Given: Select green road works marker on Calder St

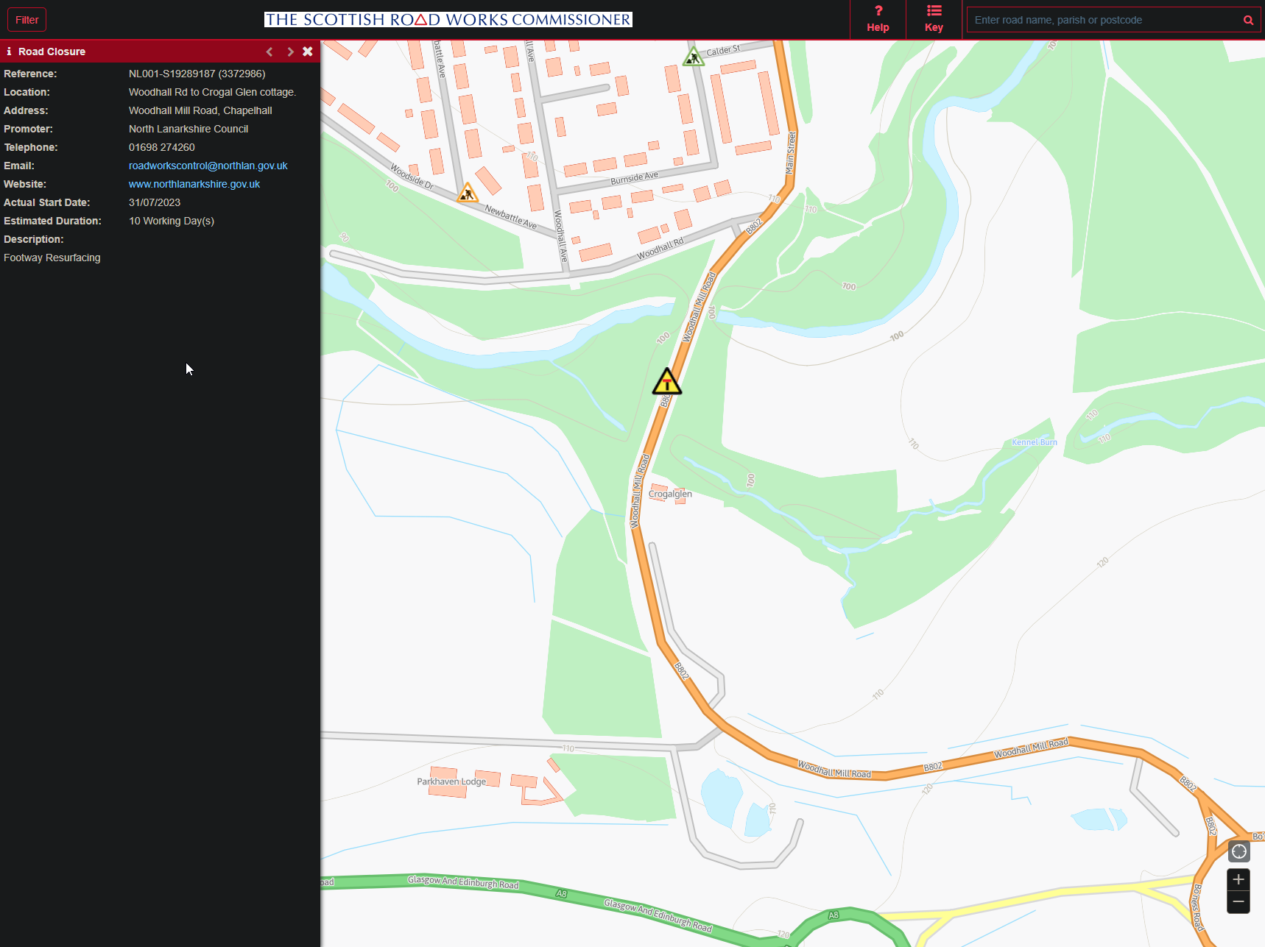Looking at the screenshot, I should (x=694, y=57).
